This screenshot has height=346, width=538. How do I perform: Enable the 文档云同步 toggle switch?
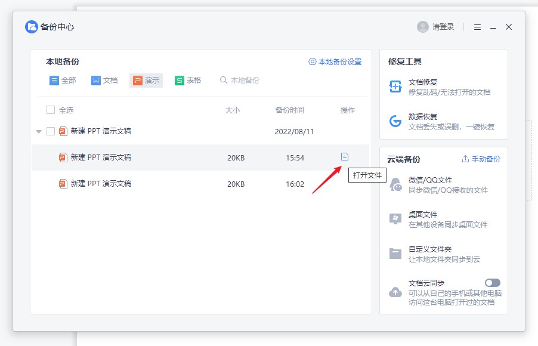coord(492,282)
